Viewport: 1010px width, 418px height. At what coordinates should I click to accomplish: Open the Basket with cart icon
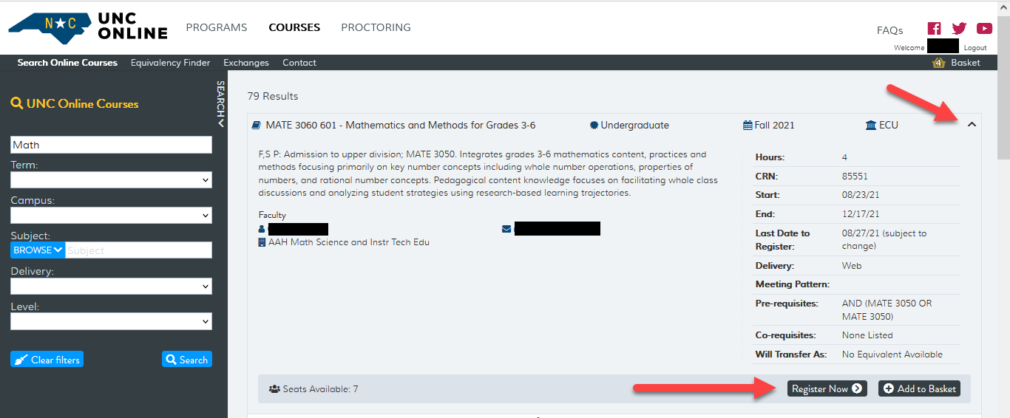pos(957,63)
